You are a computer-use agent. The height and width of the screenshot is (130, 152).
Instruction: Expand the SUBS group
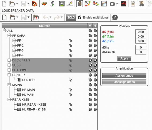(9, 65)
